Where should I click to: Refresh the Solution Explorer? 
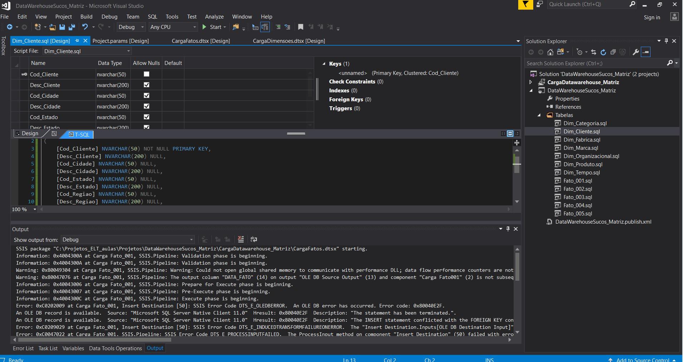tap(603, 52)
